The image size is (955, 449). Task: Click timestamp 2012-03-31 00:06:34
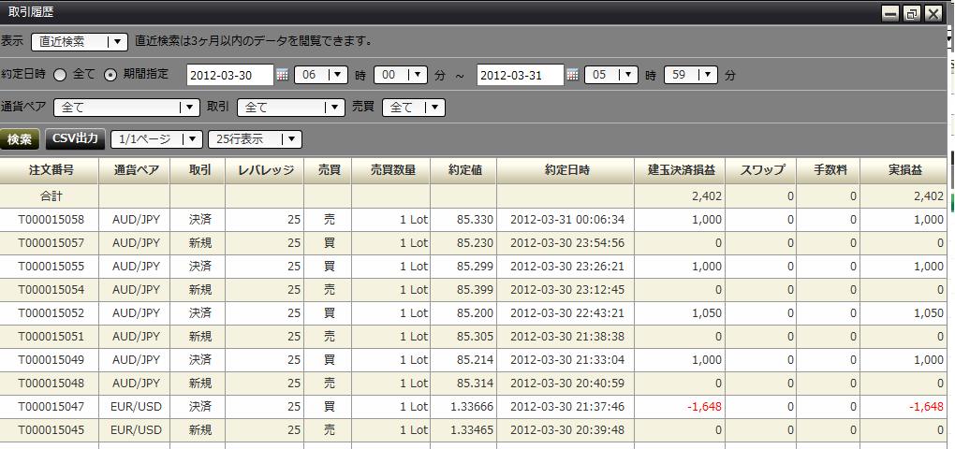(567, 220)
